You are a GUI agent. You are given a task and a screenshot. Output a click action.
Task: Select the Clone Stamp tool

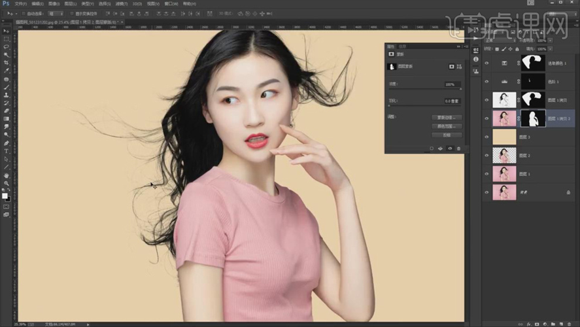click(7, 95)
